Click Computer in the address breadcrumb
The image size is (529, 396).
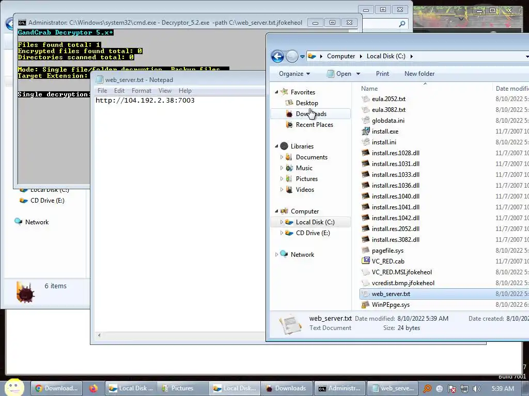point(341,56)
